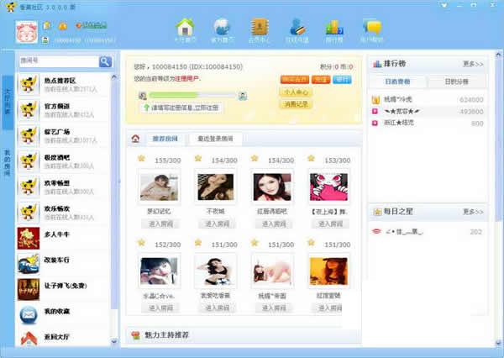Switch to the 推荐房间 tab
504x358 pixels.
(165, 139)
